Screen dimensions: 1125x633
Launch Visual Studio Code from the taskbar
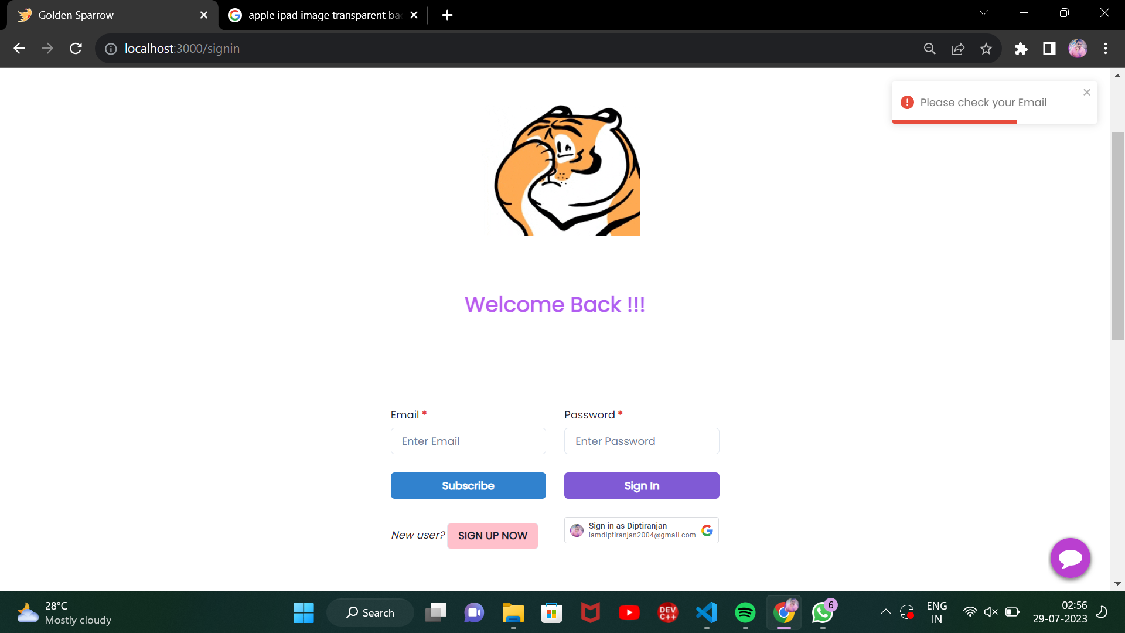707,612
